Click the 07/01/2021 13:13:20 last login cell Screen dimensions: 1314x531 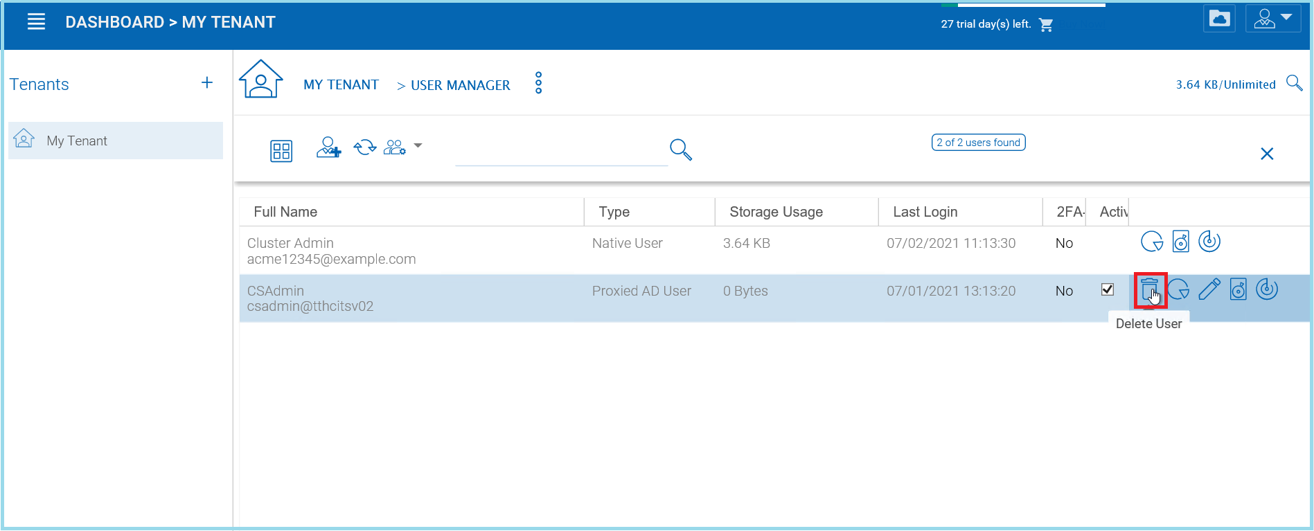tap(951, 291)
